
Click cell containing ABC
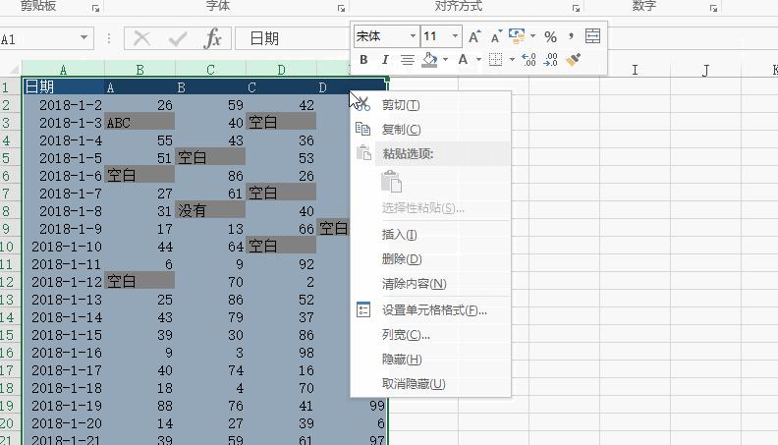click(139, 123)
